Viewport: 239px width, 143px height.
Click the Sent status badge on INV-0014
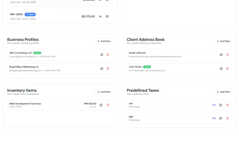click(30, 14)
